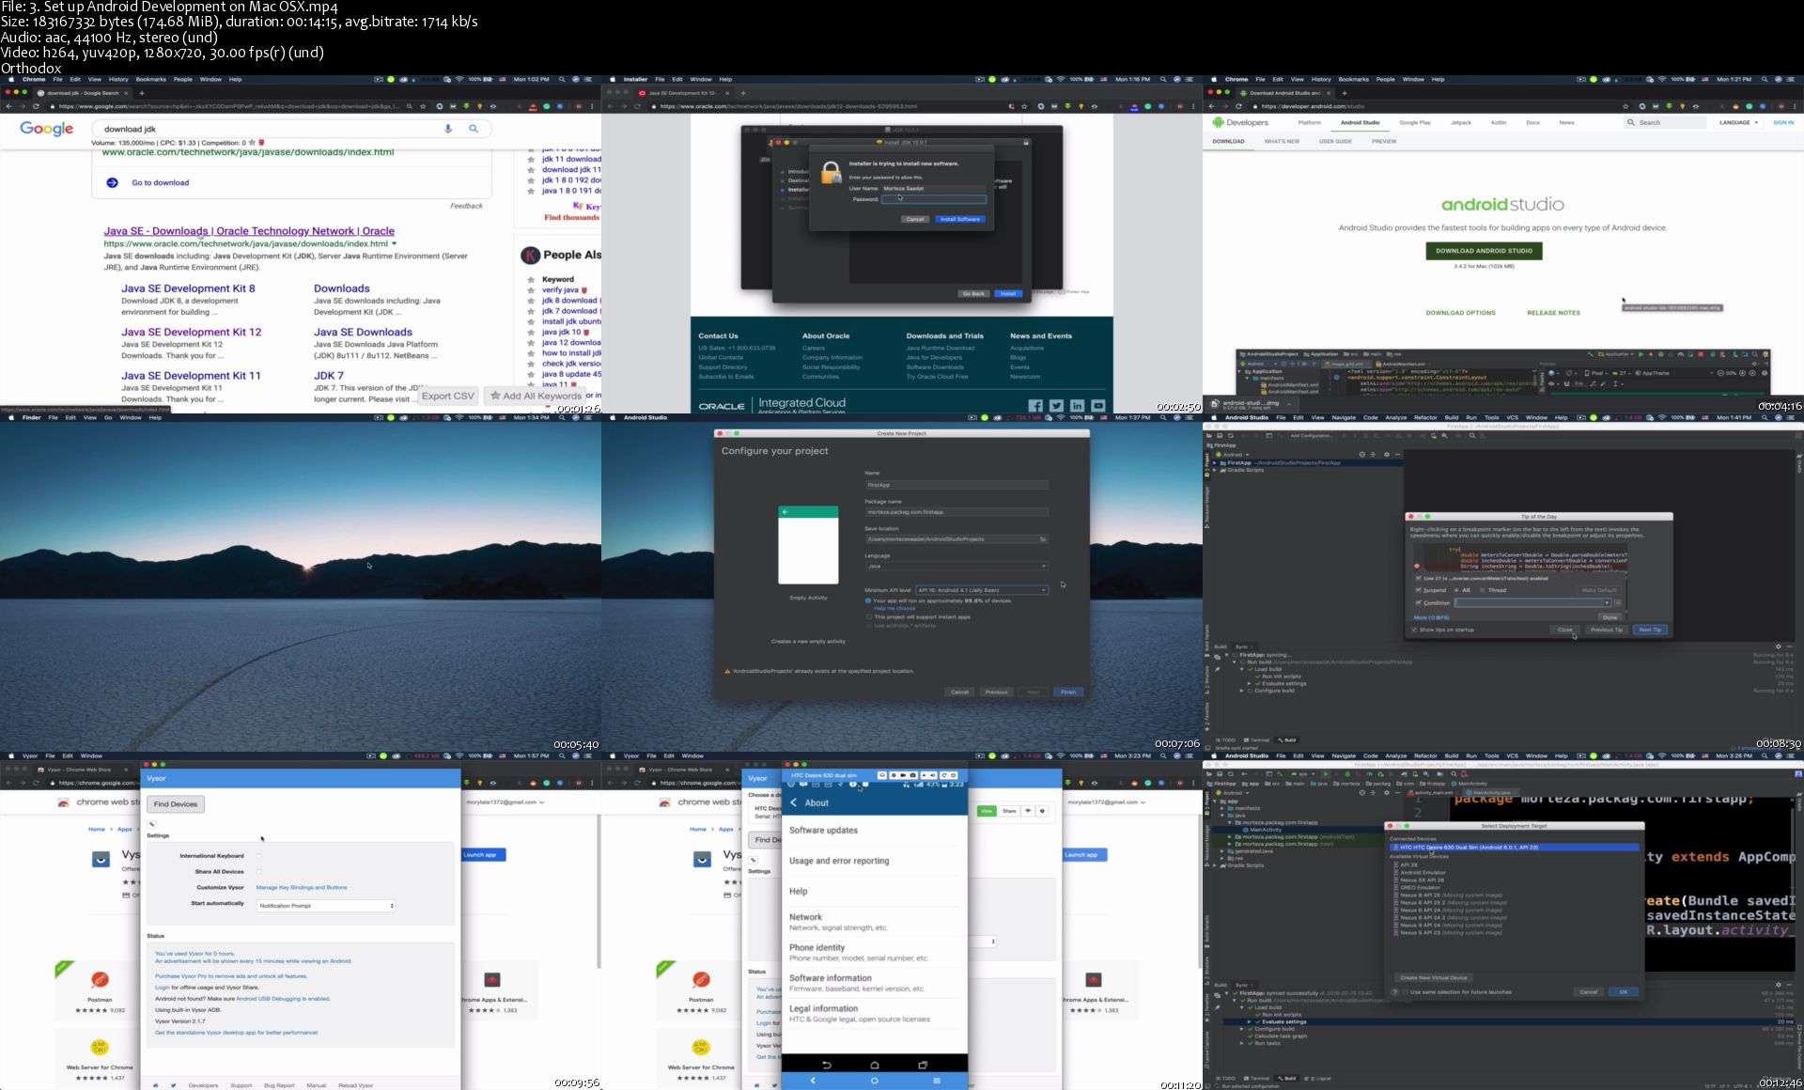
Task: Click the folder browse icon for Save location
Action: click(1042, 539)
